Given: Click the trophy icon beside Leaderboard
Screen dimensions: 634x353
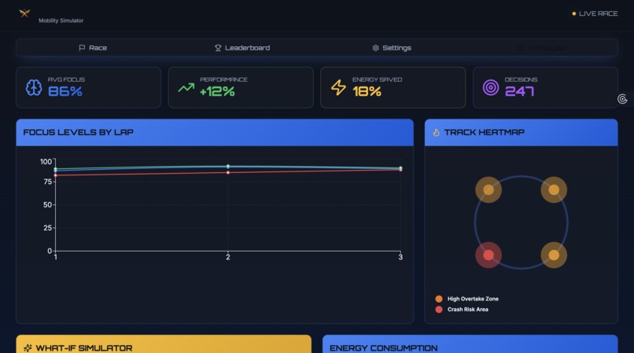Looking at the screenshot, I should (x=218, y=48).
